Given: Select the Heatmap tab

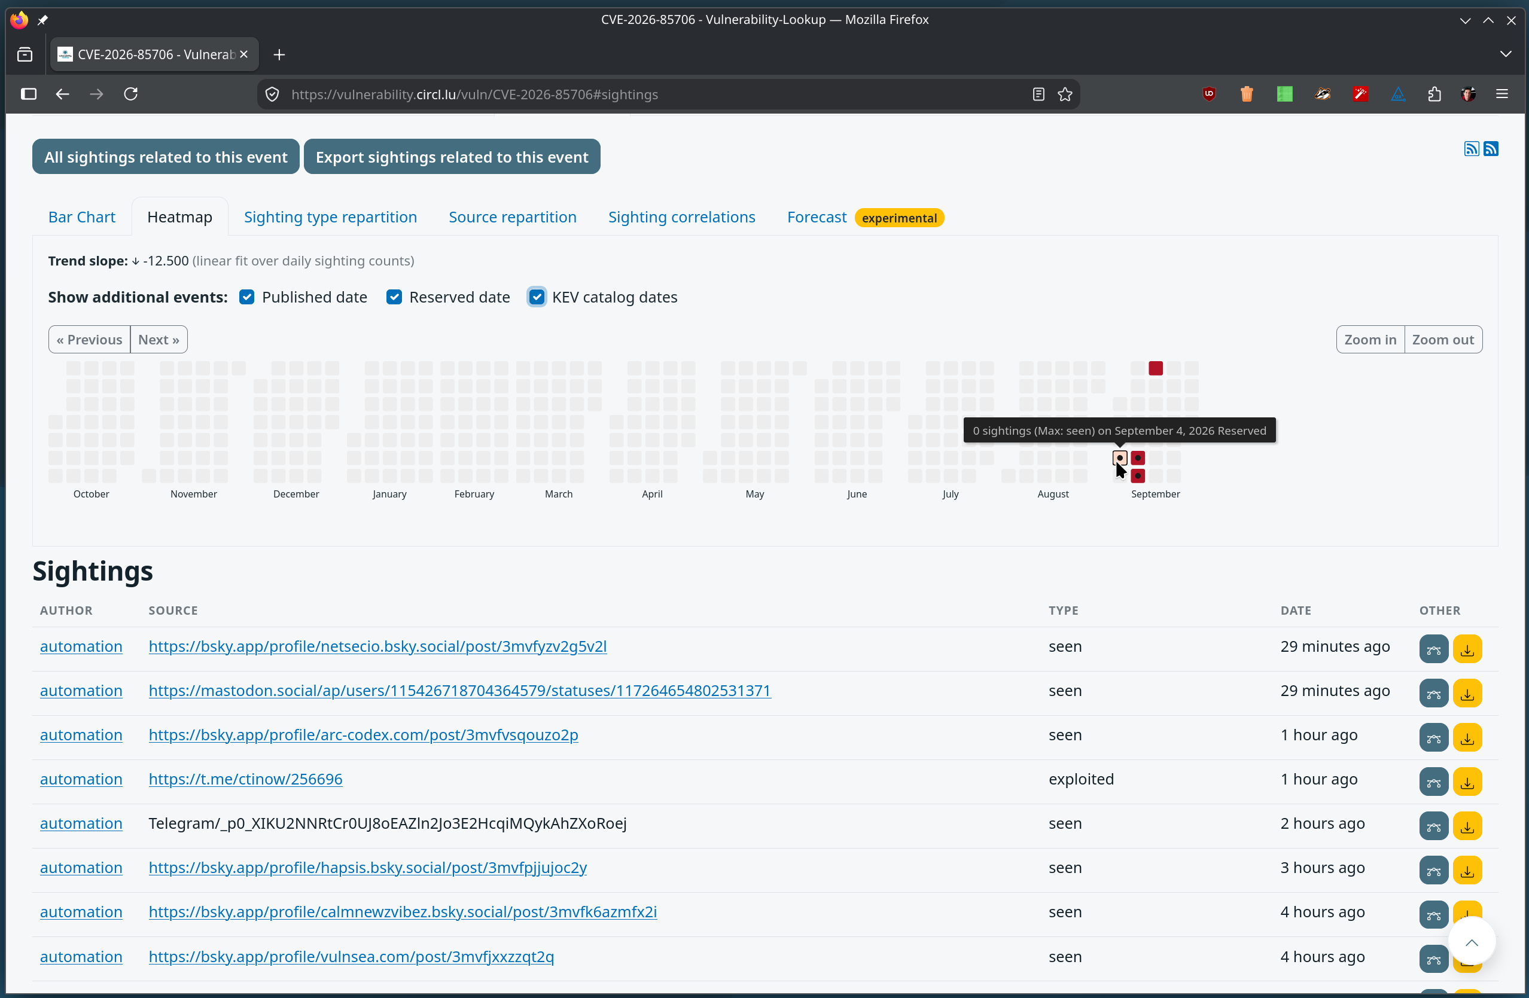Looking at the screenshot, I should click(180, 217).
